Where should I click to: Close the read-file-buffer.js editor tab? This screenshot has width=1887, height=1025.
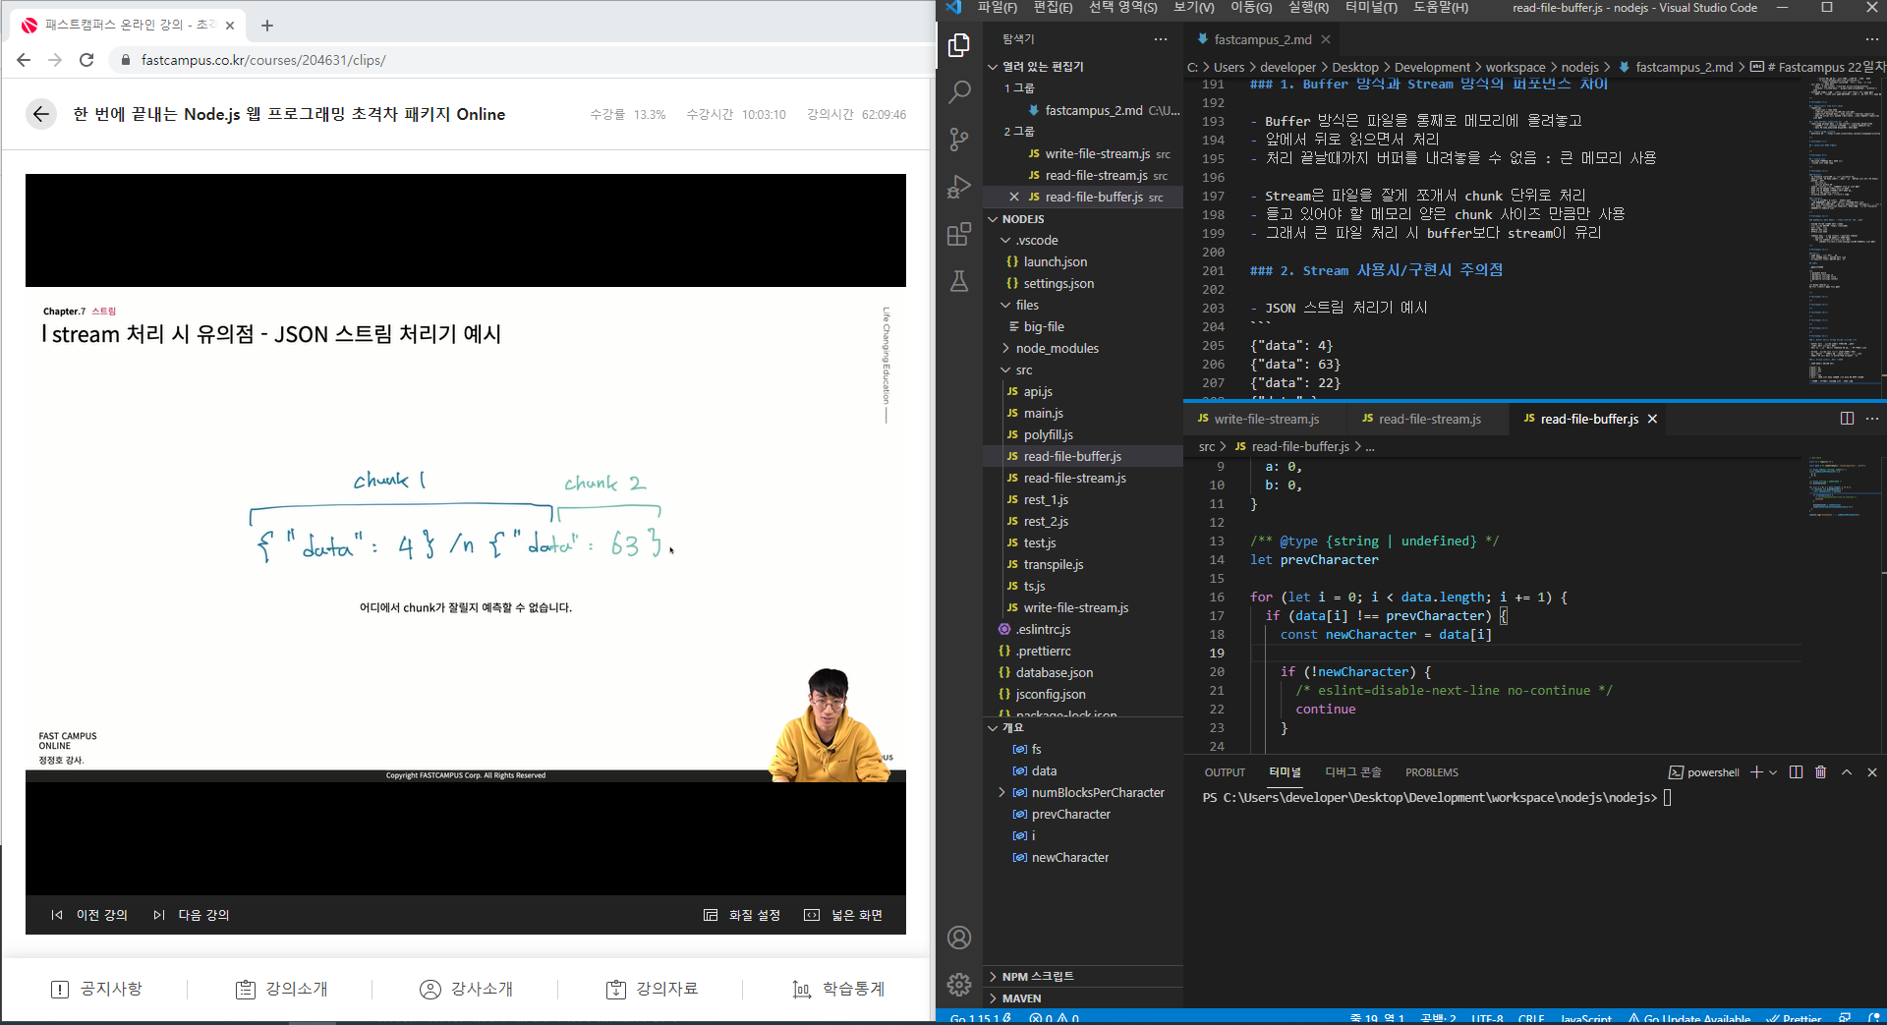(1652, 419)
